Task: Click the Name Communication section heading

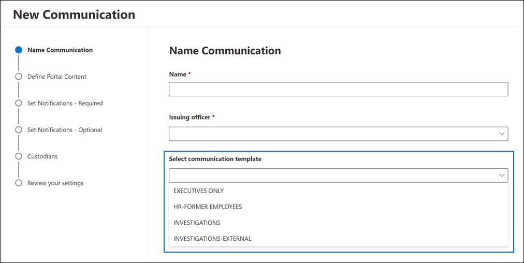Action: 225,51
